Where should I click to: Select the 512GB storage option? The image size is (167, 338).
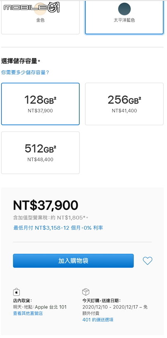pos(41,153)
